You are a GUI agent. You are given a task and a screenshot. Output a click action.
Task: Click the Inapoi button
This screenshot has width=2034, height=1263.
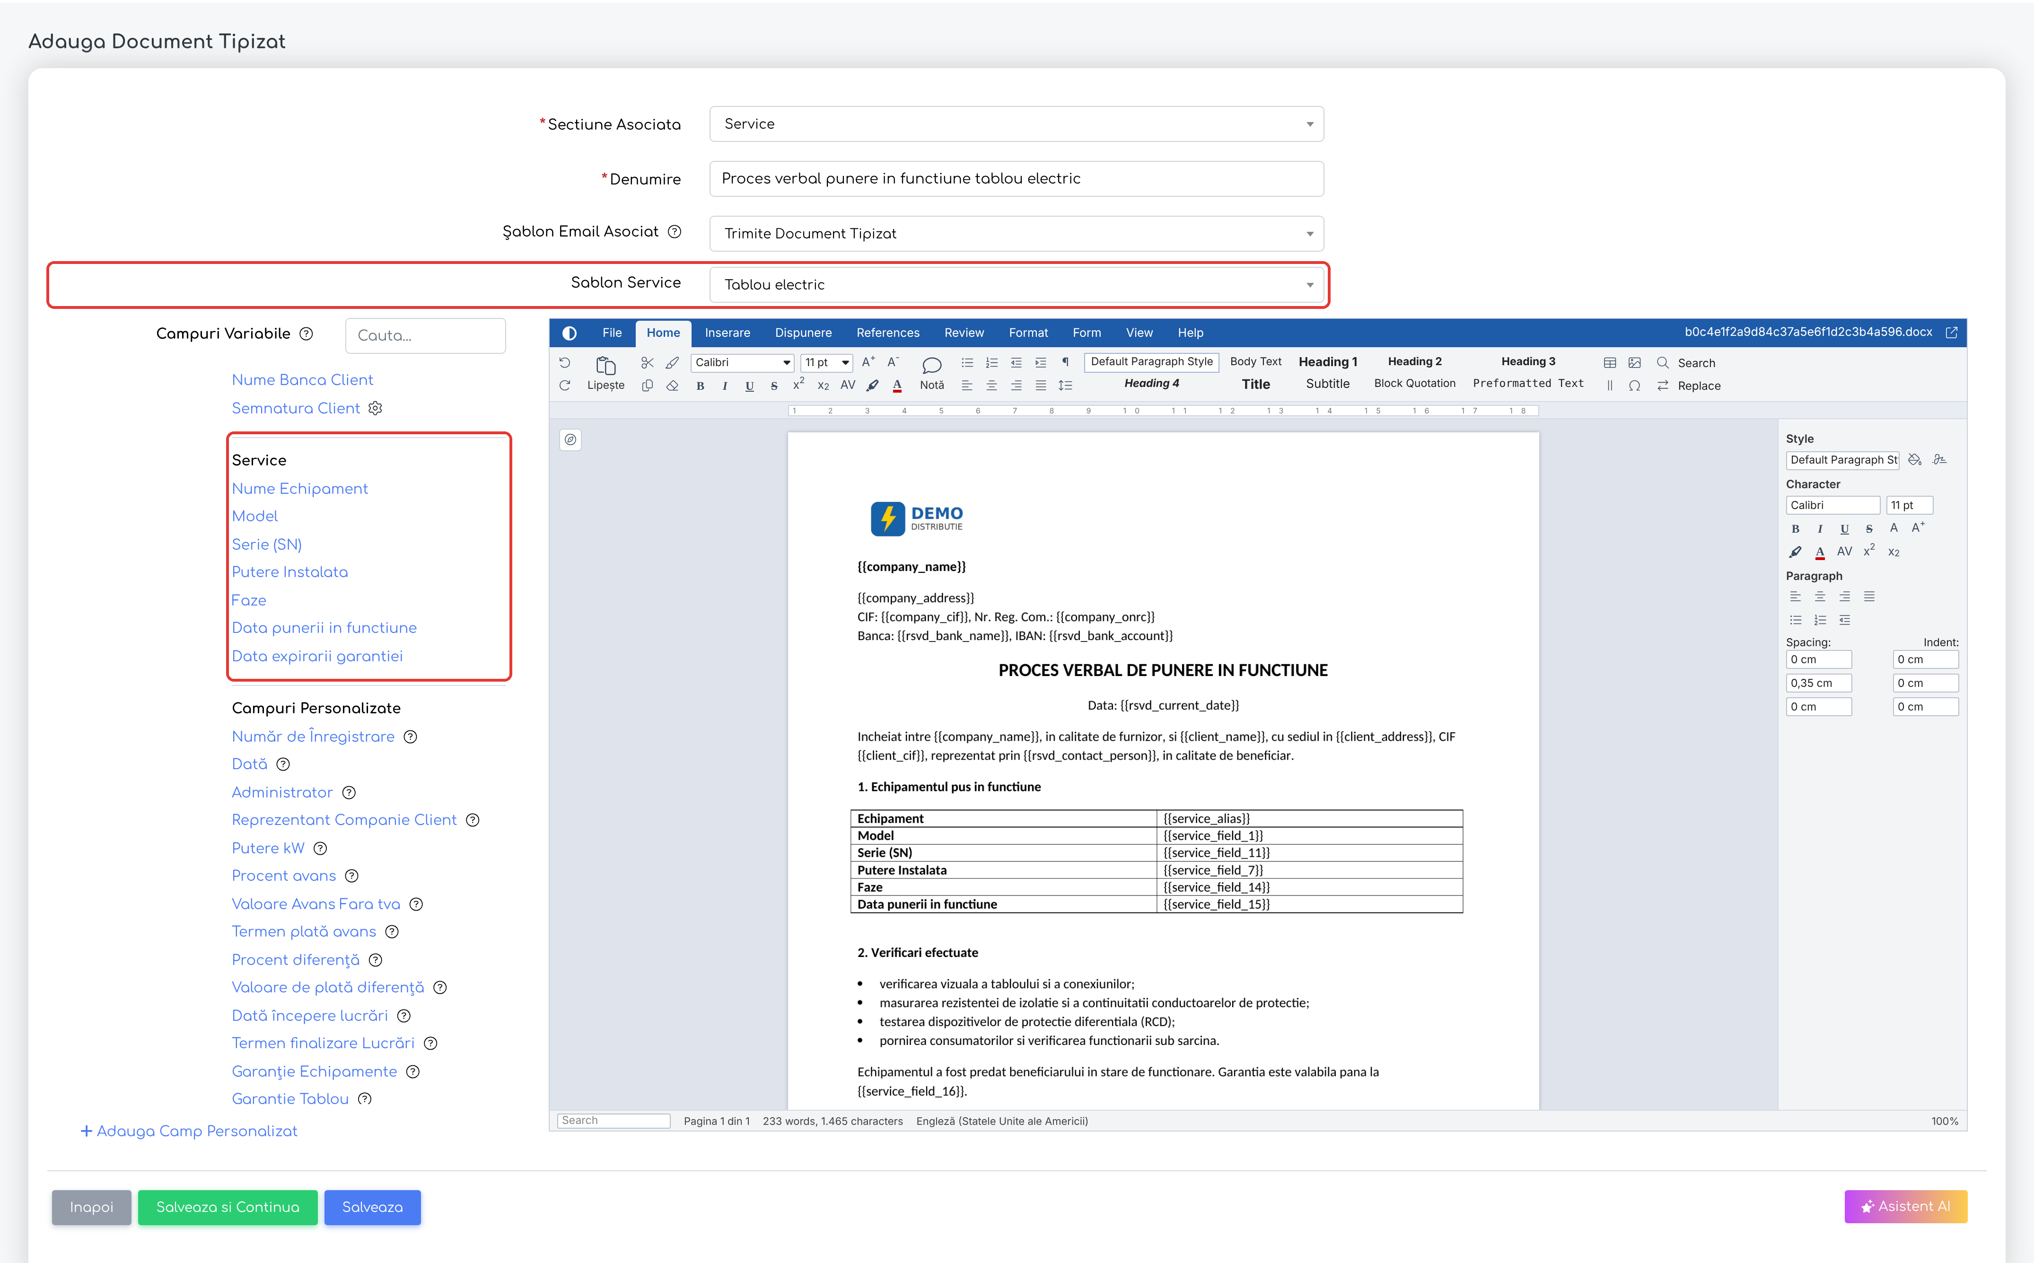[x=91, y=1207]
